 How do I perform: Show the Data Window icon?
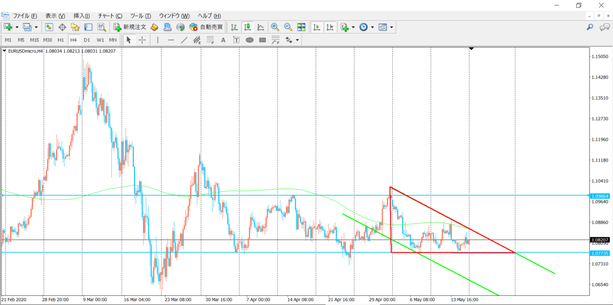(62, 27)
